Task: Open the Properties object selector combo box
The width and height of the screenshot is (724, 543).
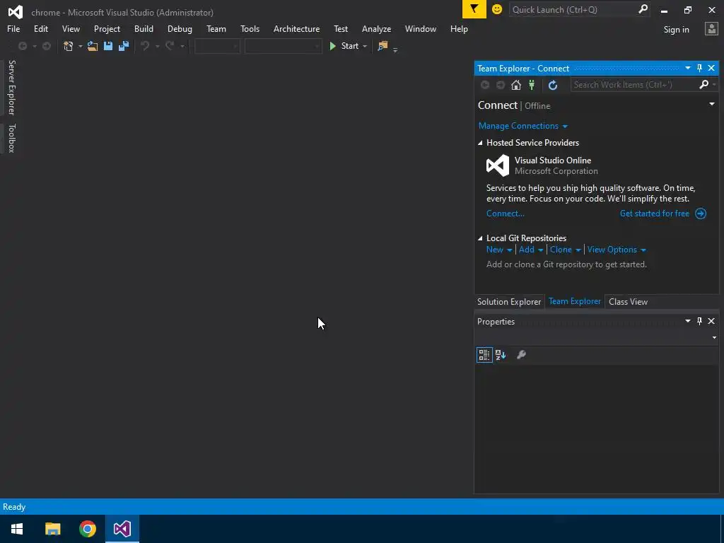Action: (596, 337)
